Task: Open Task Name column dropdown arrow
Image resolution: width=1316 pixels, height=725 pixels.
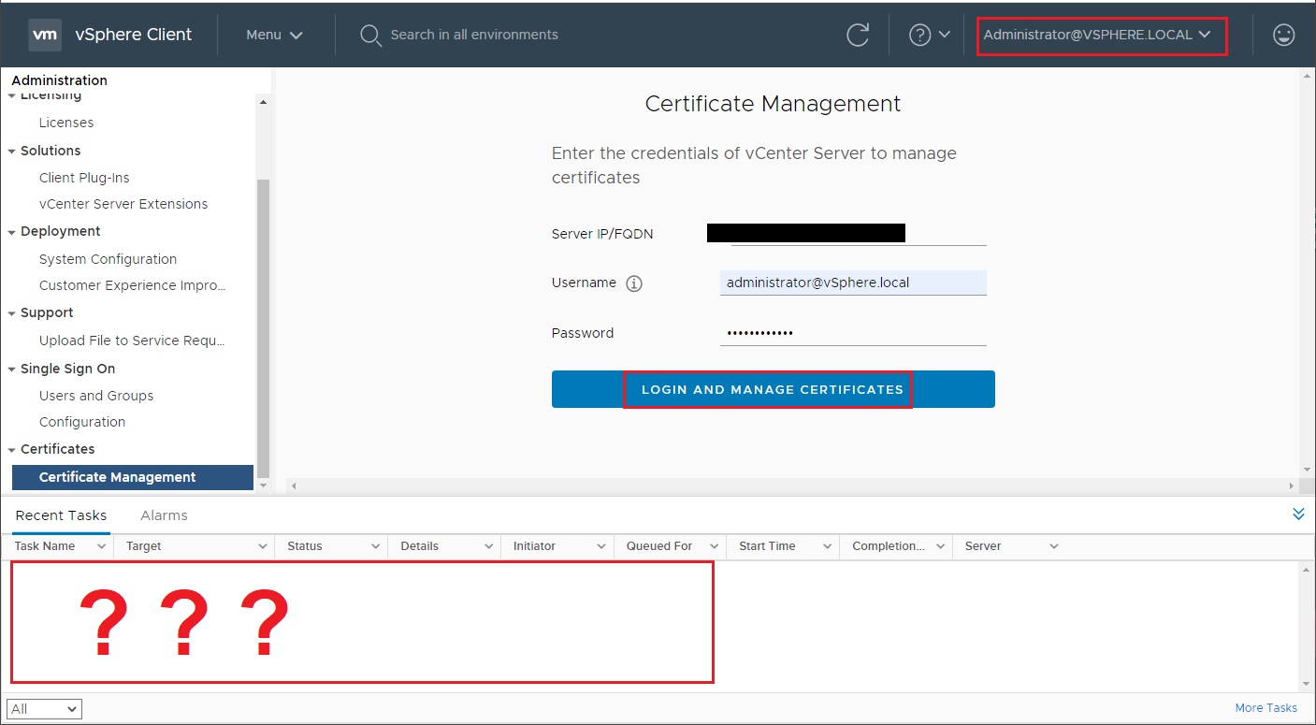Action: point(100,546)
